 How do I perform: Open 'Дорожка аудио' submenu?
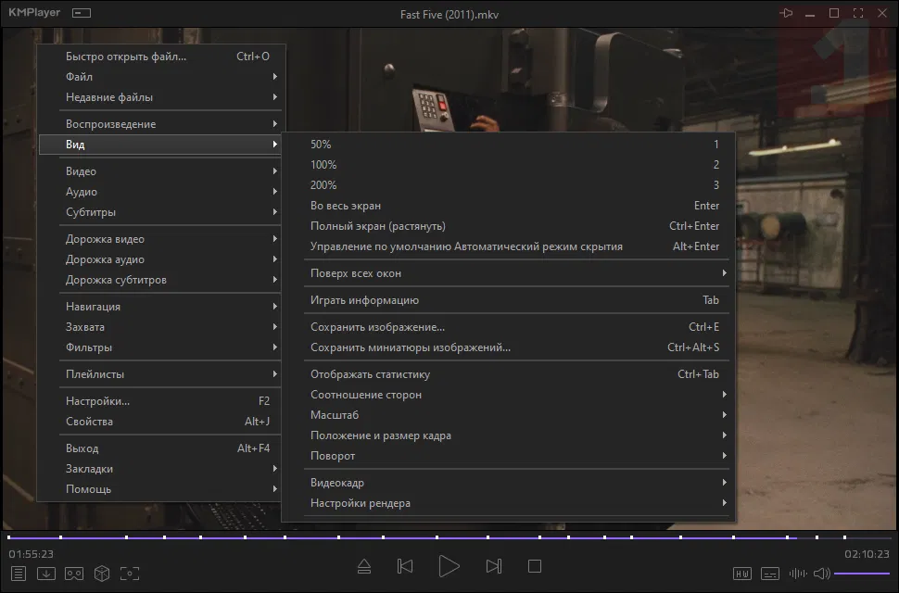tap(161, 259)
